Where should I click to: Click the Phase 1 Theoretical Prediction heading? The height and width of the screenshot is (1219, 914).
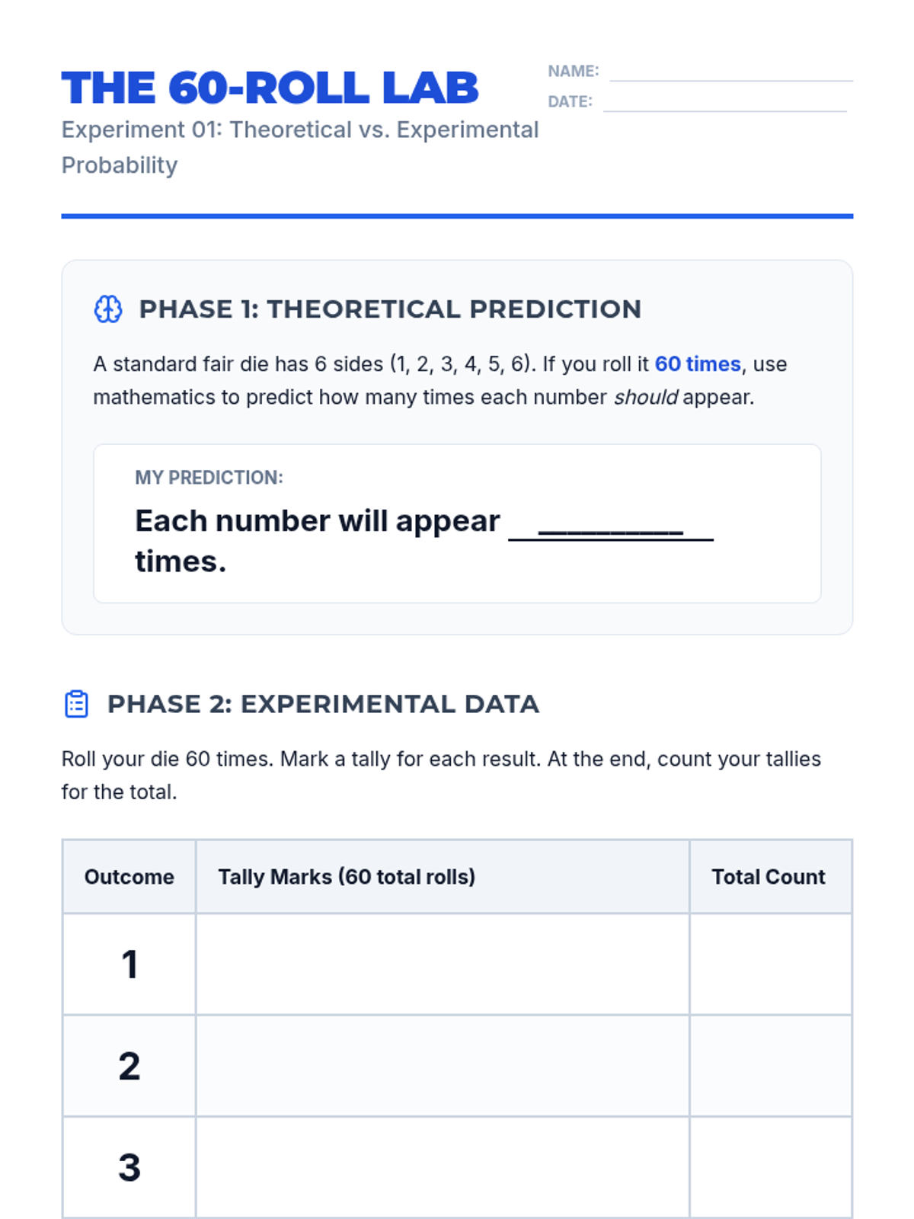tap(390, 309)
